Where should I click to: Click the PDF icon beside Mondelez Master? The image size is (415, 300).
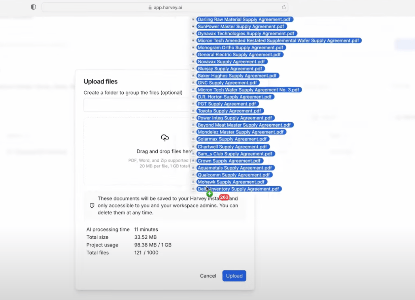tap(193, 132)
